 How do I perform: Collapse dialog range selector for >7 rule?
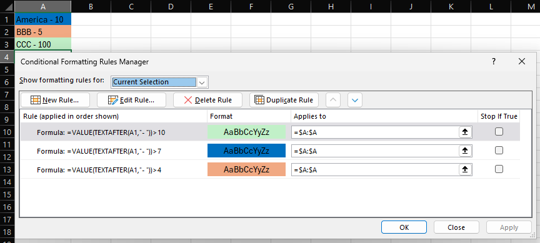click(465, 151)
